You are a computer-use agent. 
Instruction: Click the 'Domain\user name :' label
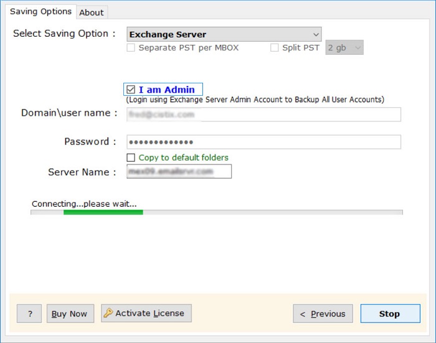[69, 113]
